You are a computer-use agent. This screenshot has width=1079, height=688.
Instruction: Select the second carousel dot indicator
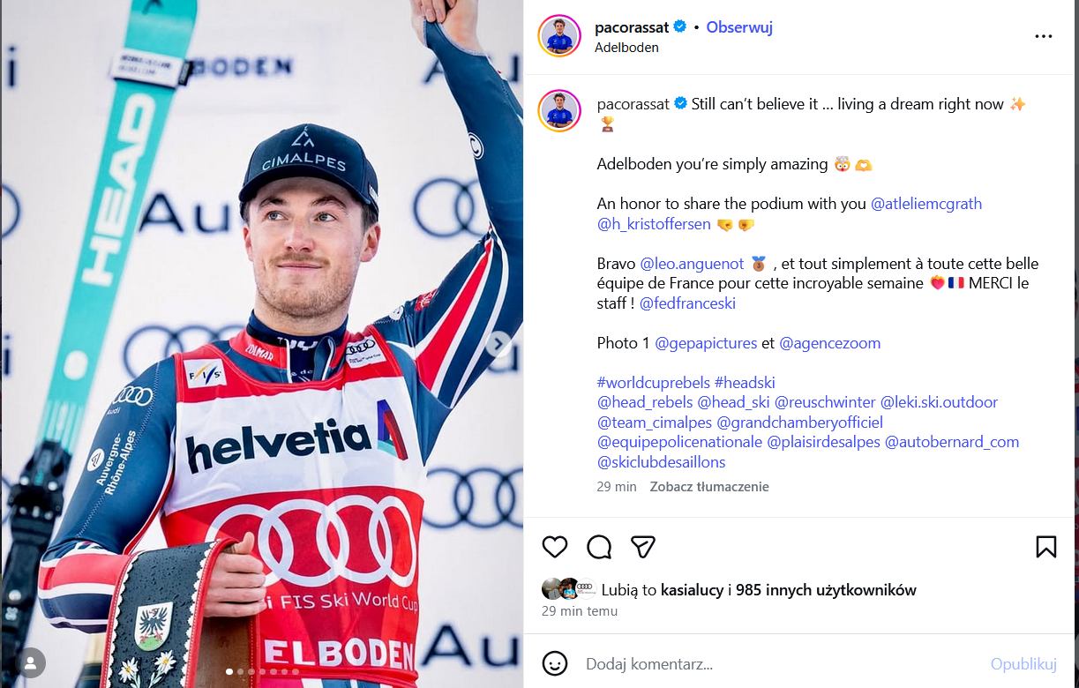point(240,672)
